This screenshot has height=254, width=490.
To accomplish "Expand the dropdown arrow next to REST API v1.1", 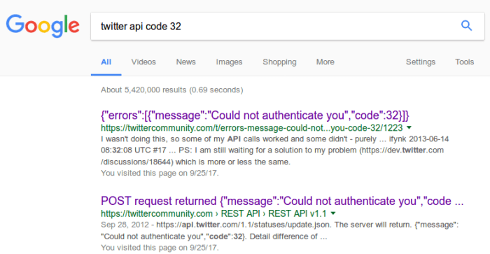I will tap(333, 213).
